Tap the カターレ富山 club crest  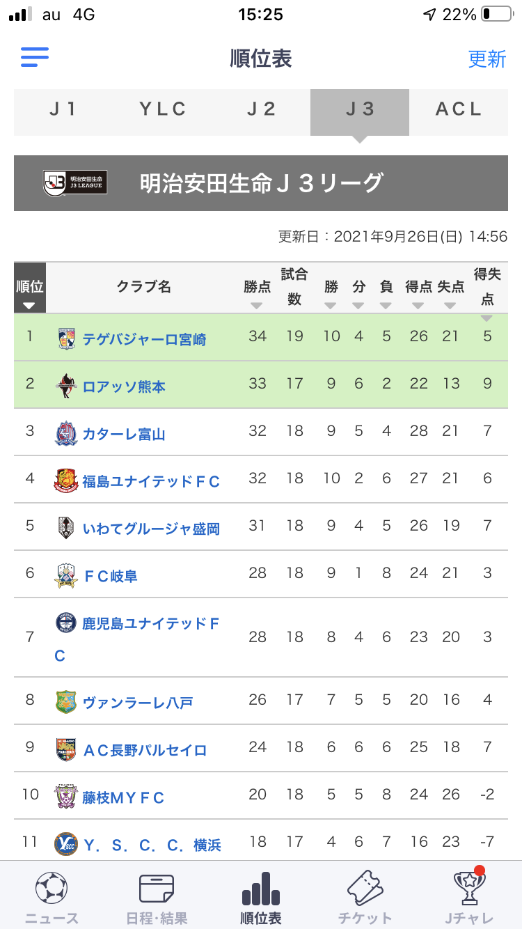pos(66,433)
